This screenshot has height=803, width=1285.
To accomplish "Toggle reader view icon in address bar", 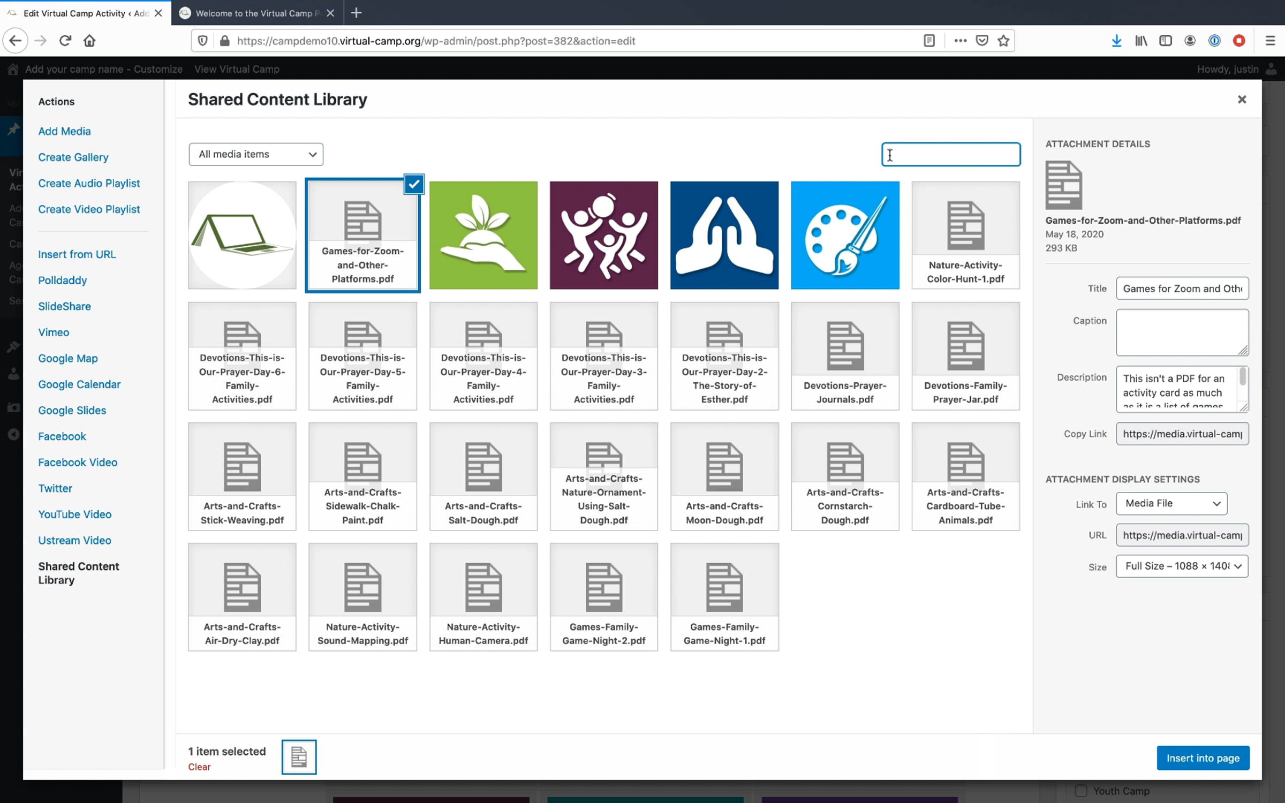I will coord(929,41).
